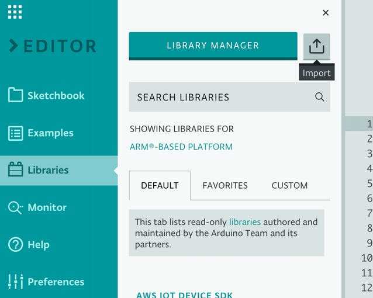Follow the 'libraries' hyperlink in description
This screenshot has width=373, height=298.
(x=245, y=222)
